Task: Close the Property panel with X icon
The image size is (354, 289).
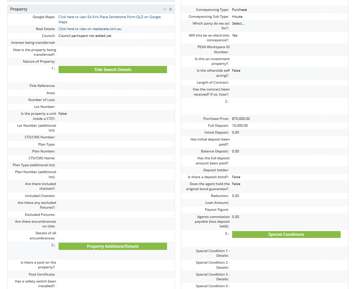Action: (170, 9)
